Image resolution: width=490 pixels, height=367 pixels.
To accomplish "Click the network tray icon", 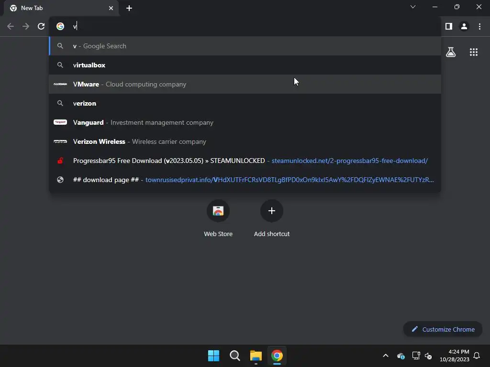I will coord(416,356).
